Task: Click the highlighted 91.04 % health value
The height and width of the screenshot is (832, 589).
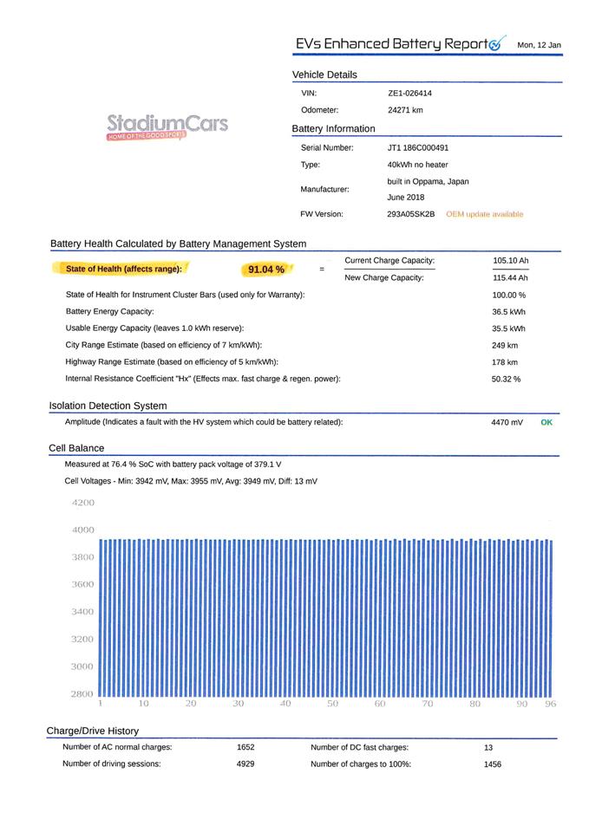Action: coord(266,270)
